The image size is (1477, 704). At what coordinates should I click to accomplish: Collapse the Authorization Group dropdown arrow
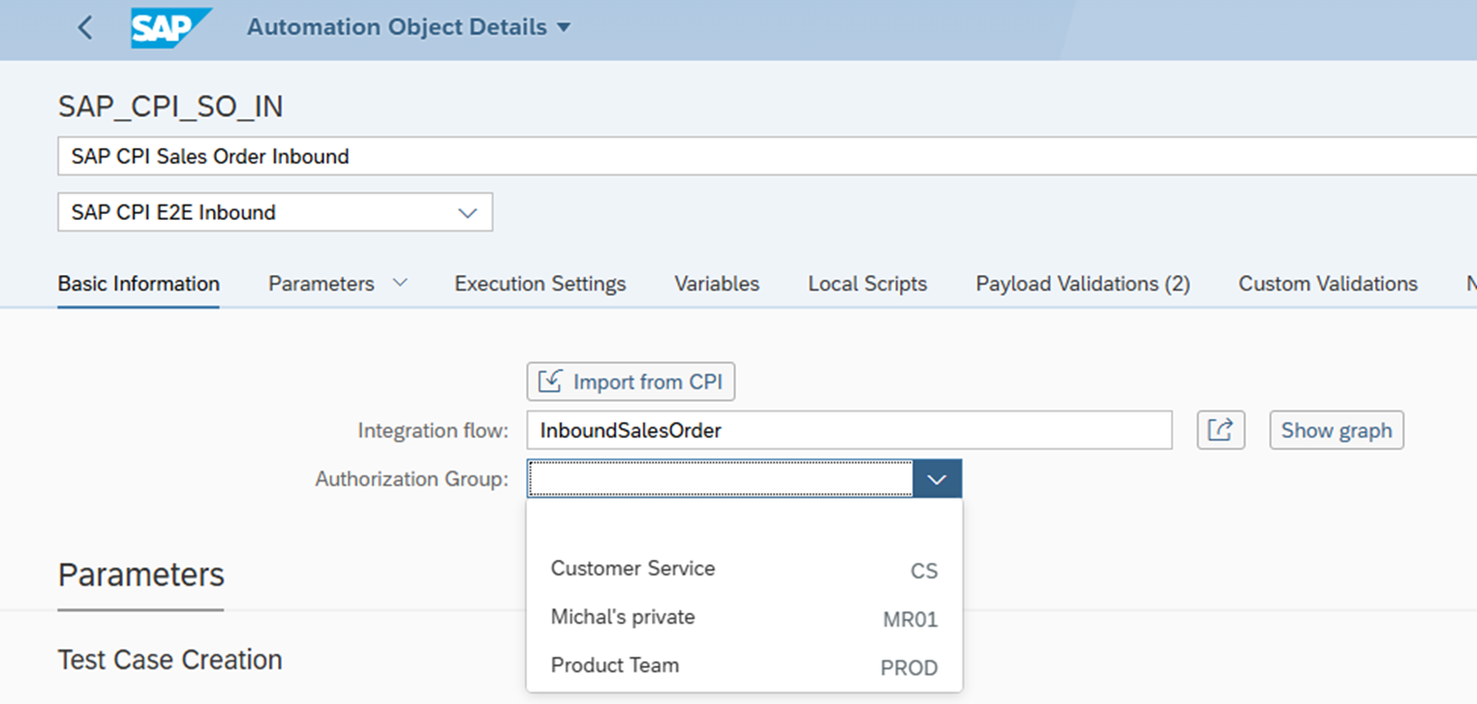(x=937, y=479)
